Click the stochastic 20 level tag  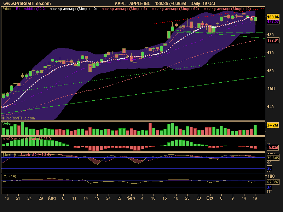(x=269, y=168)
